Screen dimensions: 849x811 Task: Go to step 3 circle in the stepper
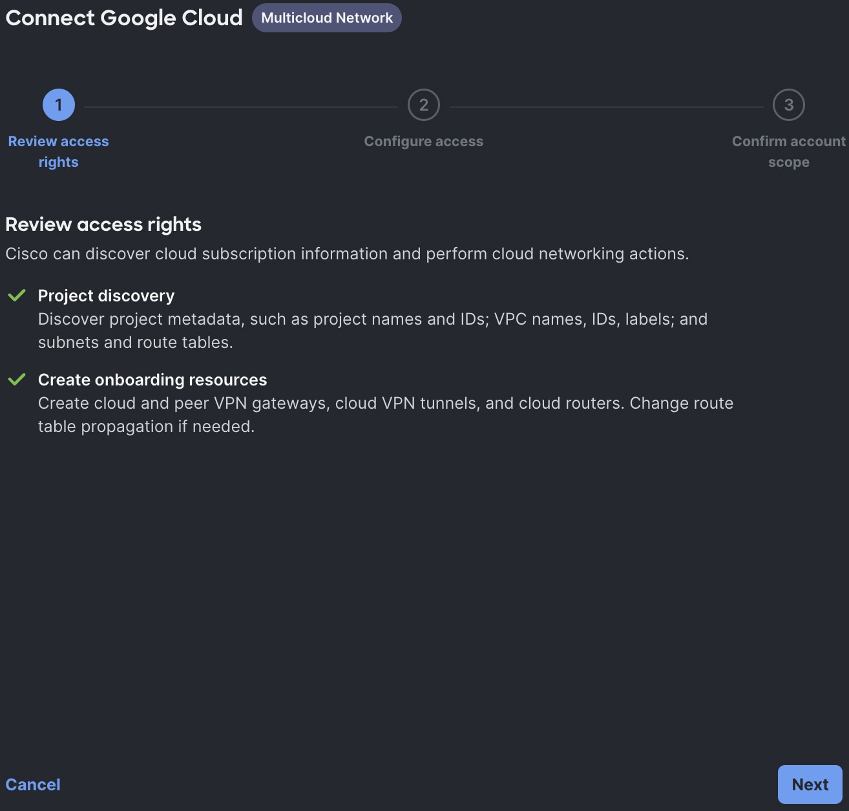click(789, 105)
